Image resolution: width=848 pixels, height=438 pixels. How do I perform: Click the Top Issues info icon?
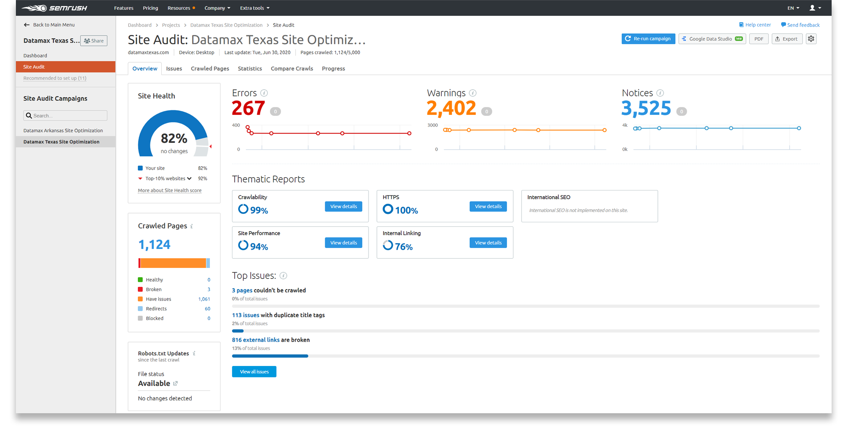click(x=283, y=276)
